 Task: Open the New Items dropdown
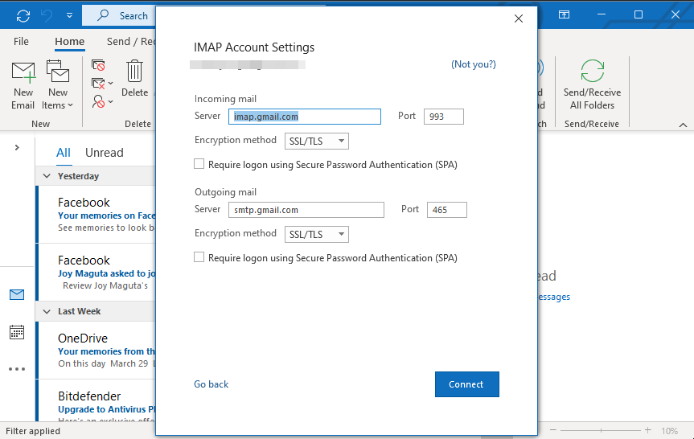(x=58, y=85)
